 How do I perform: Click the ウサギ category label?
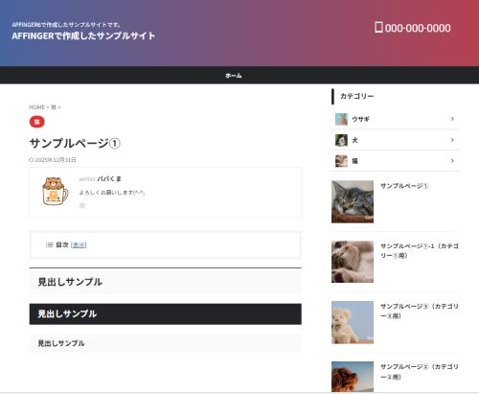[x=360, y=119]
